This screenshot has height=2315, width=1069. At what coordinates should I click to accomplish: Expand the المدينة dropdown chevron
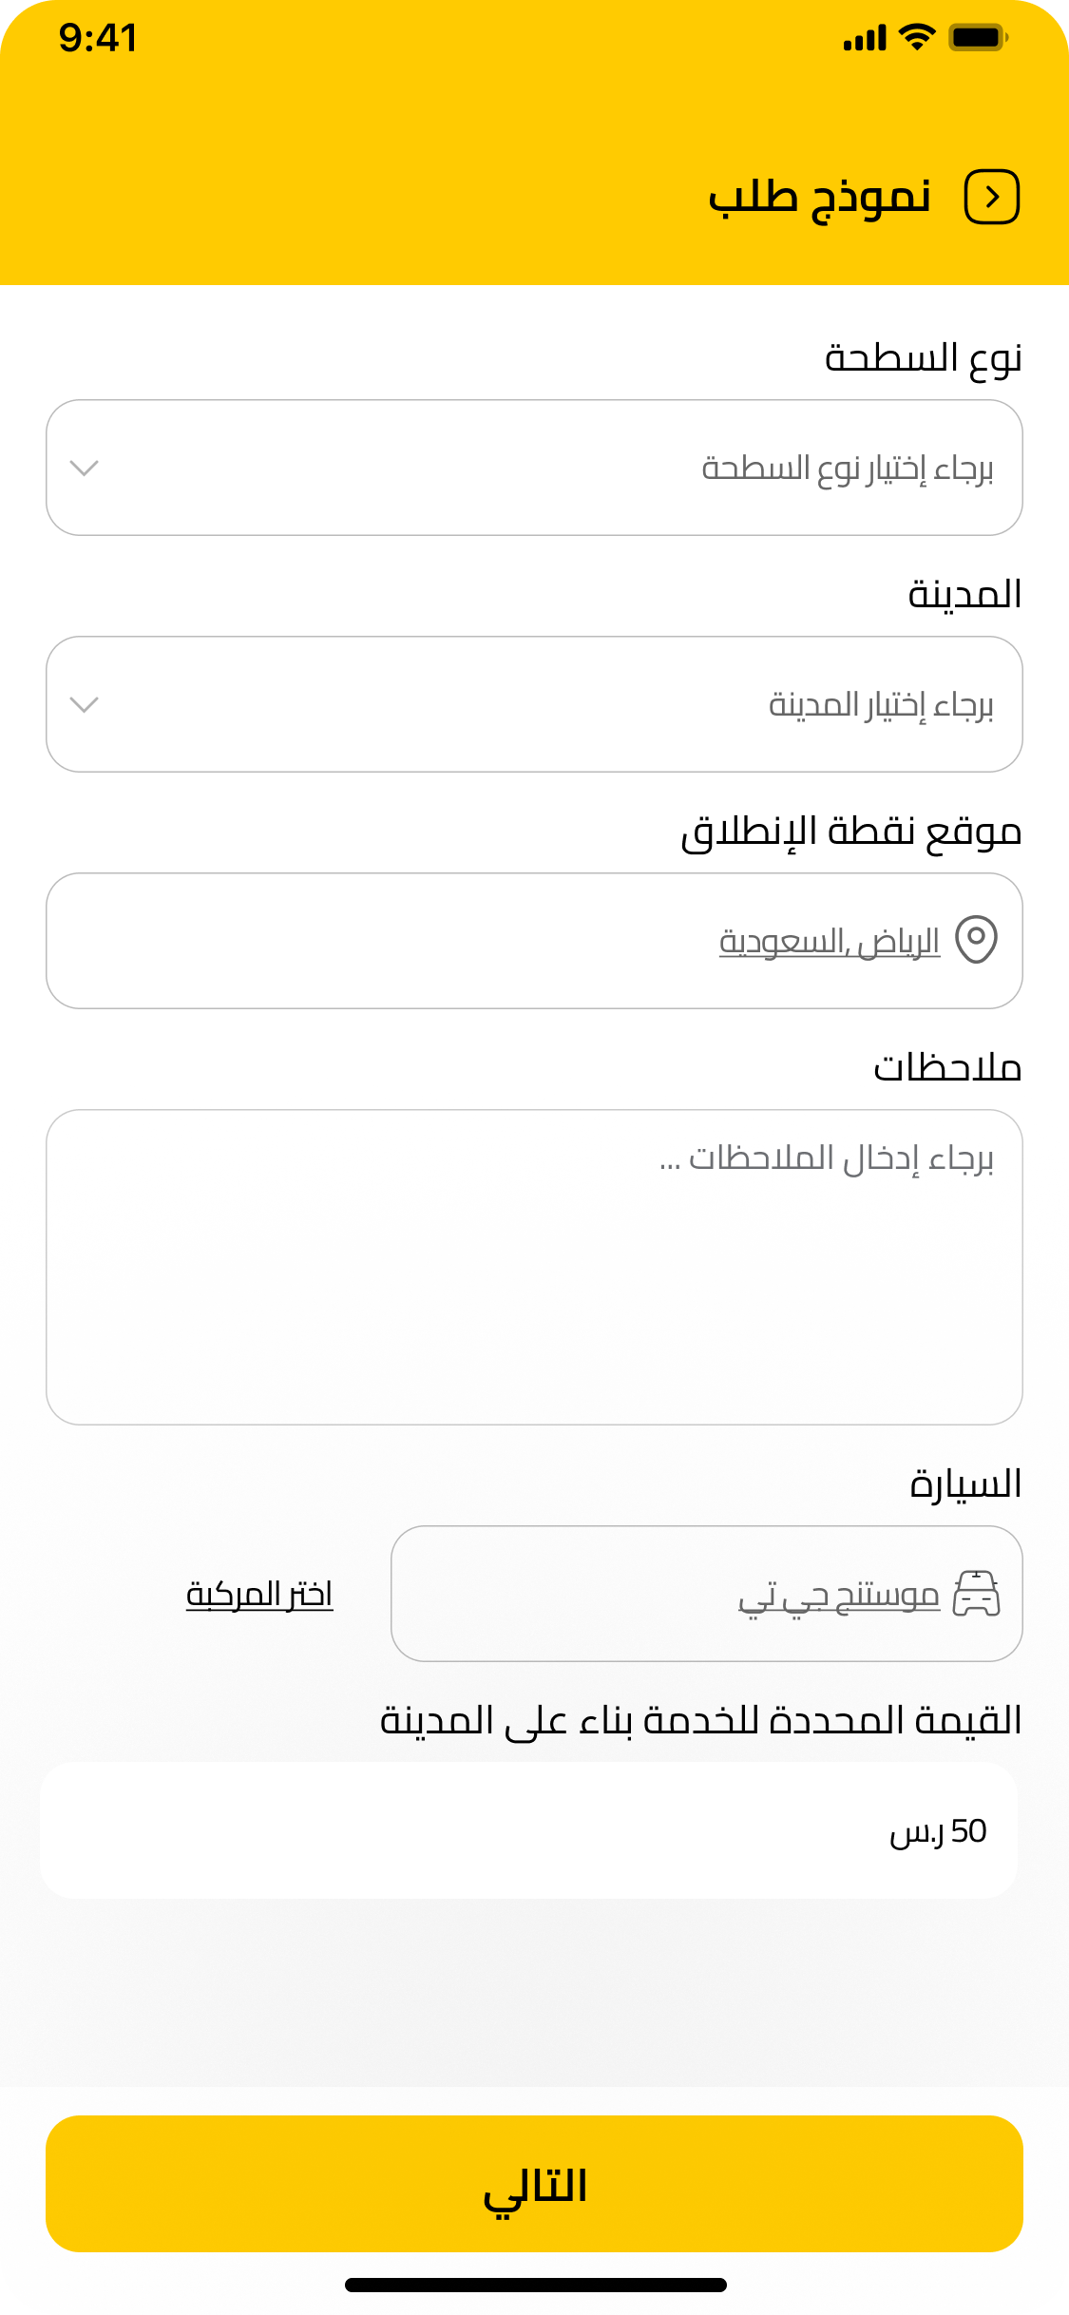(85, 705)
